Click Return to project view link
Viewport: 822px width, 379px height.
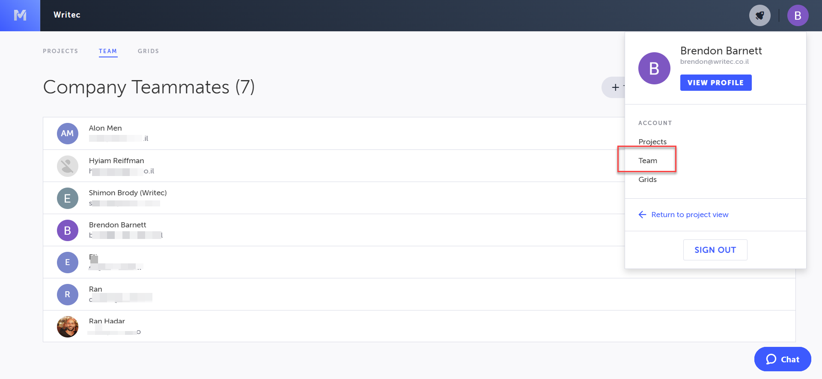click(689, 215)
